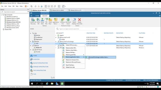Select Instant VM recovery context menu item

pos(73,45)
